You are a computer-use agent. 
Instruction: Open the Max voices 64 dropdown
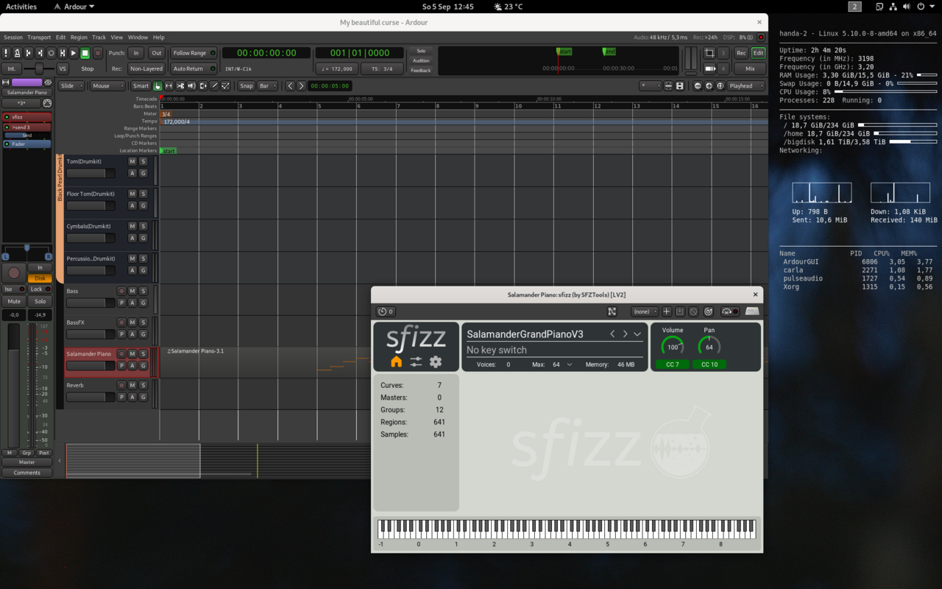[x=562, y=364]
